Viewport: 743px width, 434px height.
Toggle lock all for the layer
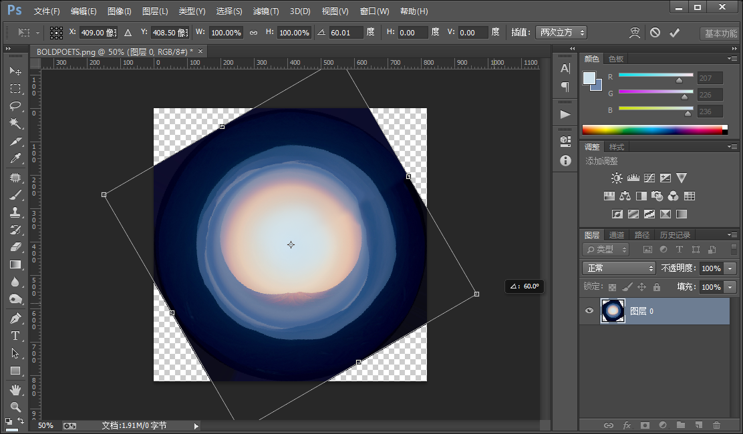point(656,287)
